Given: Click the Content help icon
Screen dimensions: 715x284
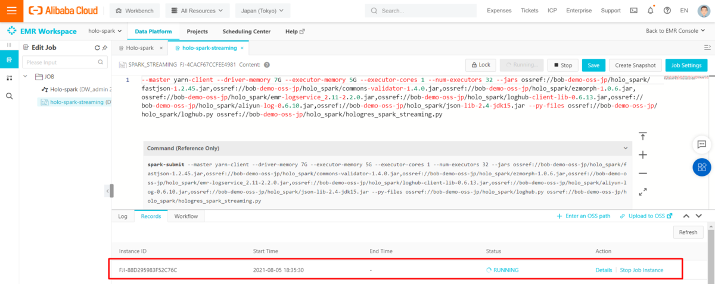Looking at the screenshot, I should [x=266, y=65].
